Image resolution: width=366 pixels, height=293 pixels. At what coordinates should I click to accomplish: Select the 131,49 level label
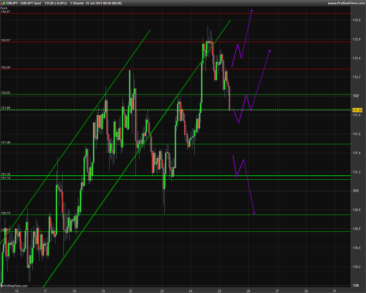[5, 142]
